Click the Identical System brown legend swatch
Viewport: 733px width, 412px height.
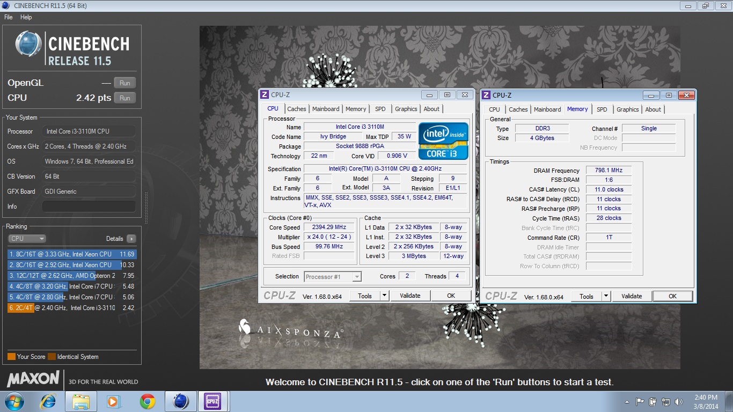coord(52,357)
